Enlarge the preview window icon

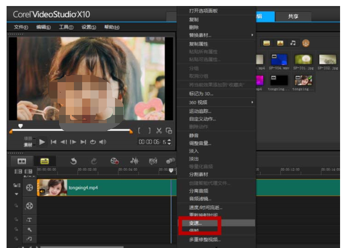pyautogui.click(x=169, y=131)
